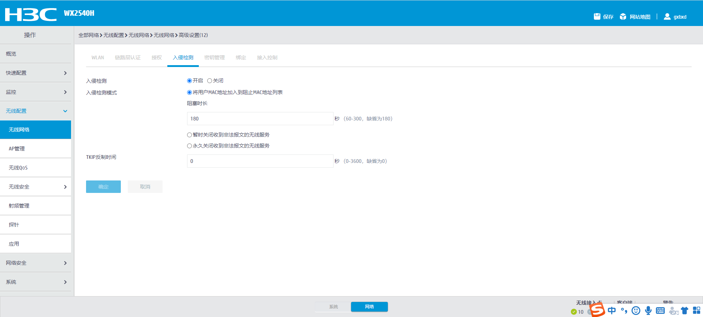Click the gxbxd user avatar icon
This screenshot has width=703, height=317.
[x=667, y=16]
